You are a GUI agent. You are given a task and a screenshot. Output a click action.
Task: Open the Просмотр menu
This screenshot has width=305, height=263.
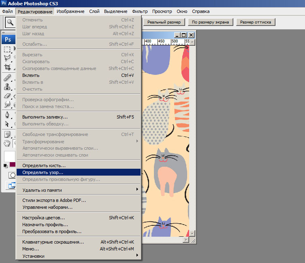[x=162, y=11]
